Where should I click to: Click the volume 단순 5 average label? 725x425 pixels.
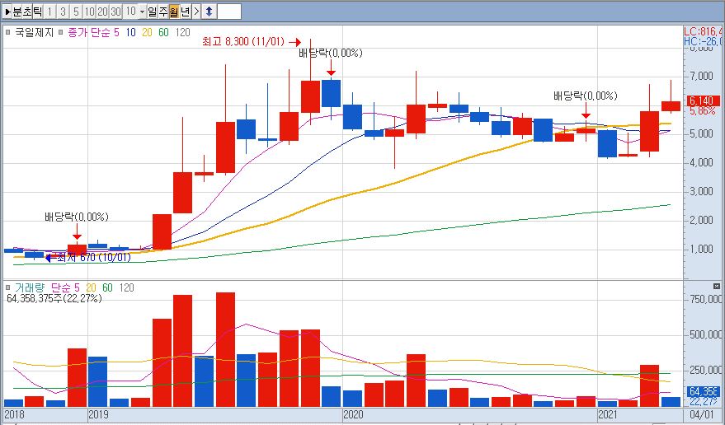[65, 287]
